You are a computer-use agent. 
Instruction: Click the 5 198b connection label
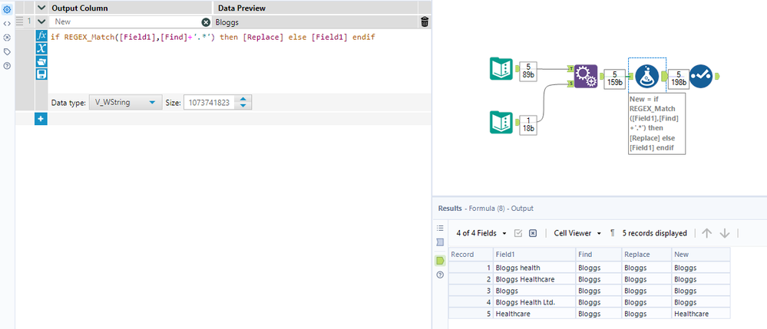click(678, 79)
